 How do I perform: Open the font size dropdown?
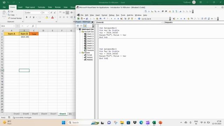(x=48, y=13)
